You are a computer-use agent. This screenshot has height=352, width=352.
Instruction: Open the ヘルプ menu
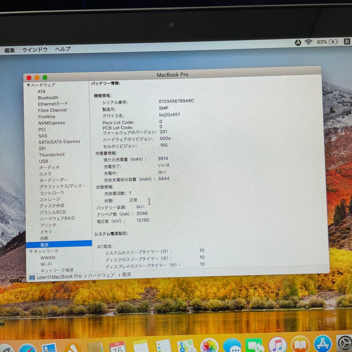pyautogui.click(x=63, y=50)
